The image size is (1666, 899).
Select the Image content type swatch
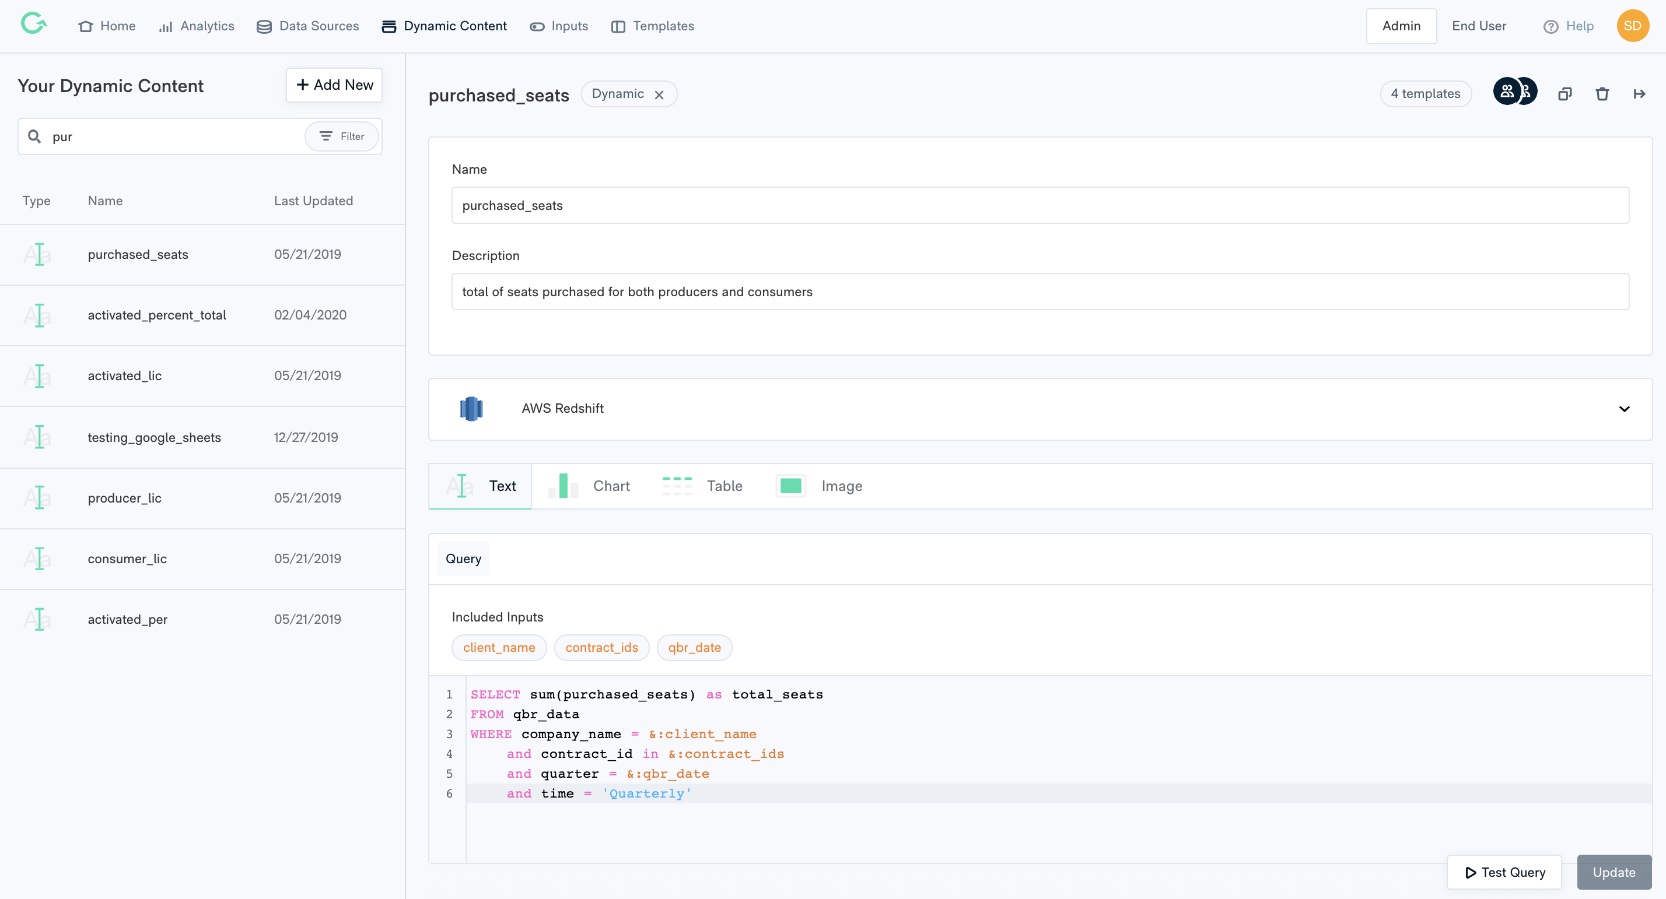(790, 486)
